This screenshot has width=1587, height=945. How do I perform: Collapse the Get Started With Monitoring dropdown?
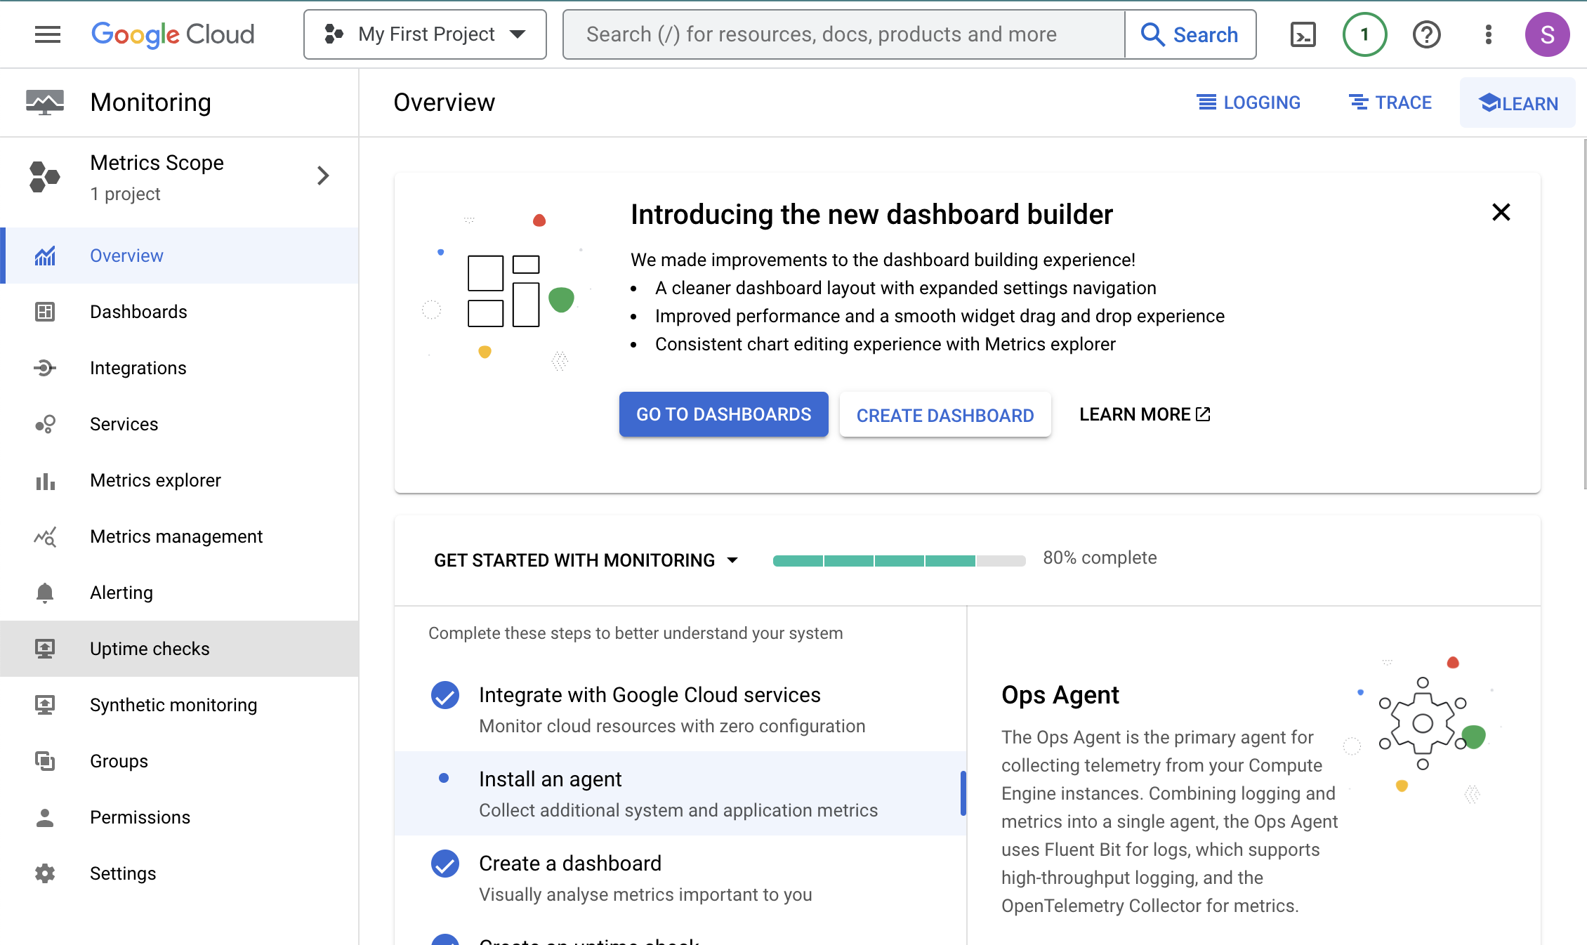pyautogui.click(x=732, y=560)
